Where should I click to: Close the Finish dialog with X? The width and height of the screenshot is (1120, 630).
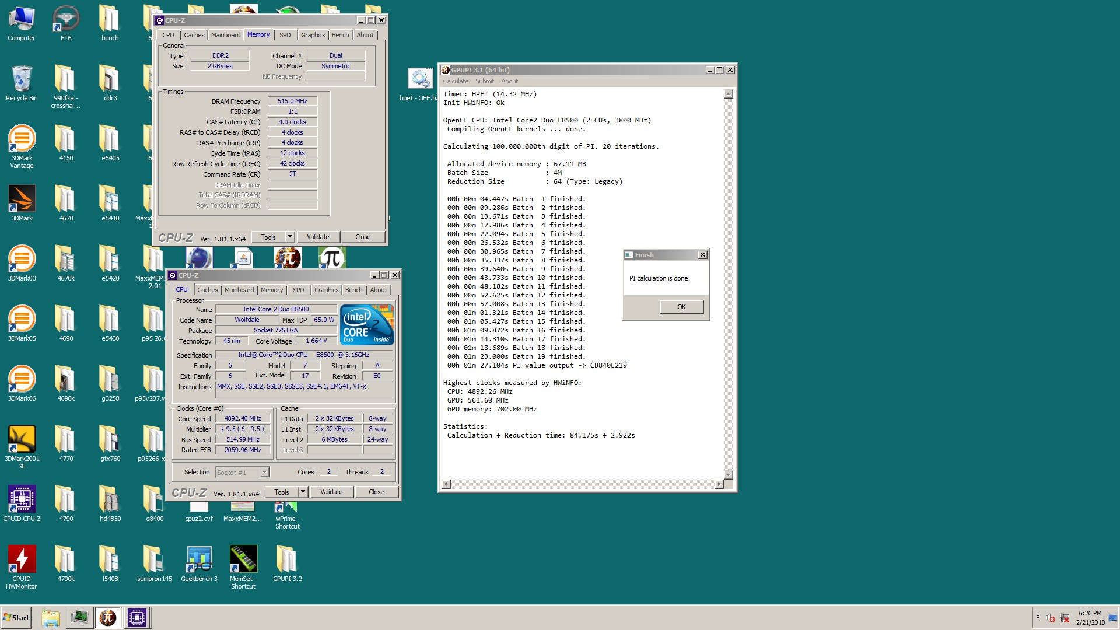coord(703,255)
